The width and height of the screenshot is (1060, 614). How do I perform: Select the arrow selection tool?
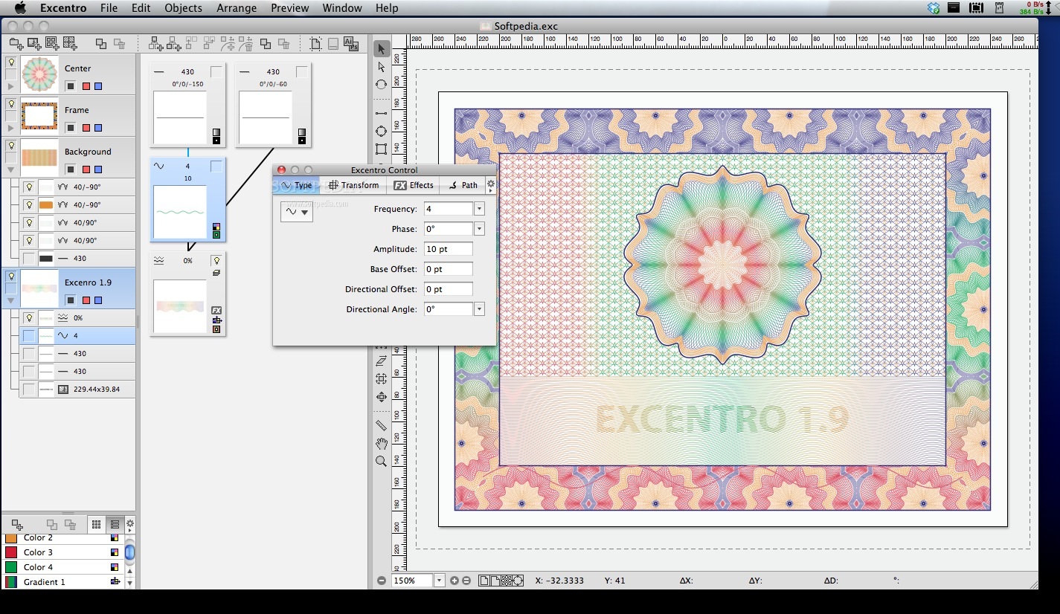point(381,49)
